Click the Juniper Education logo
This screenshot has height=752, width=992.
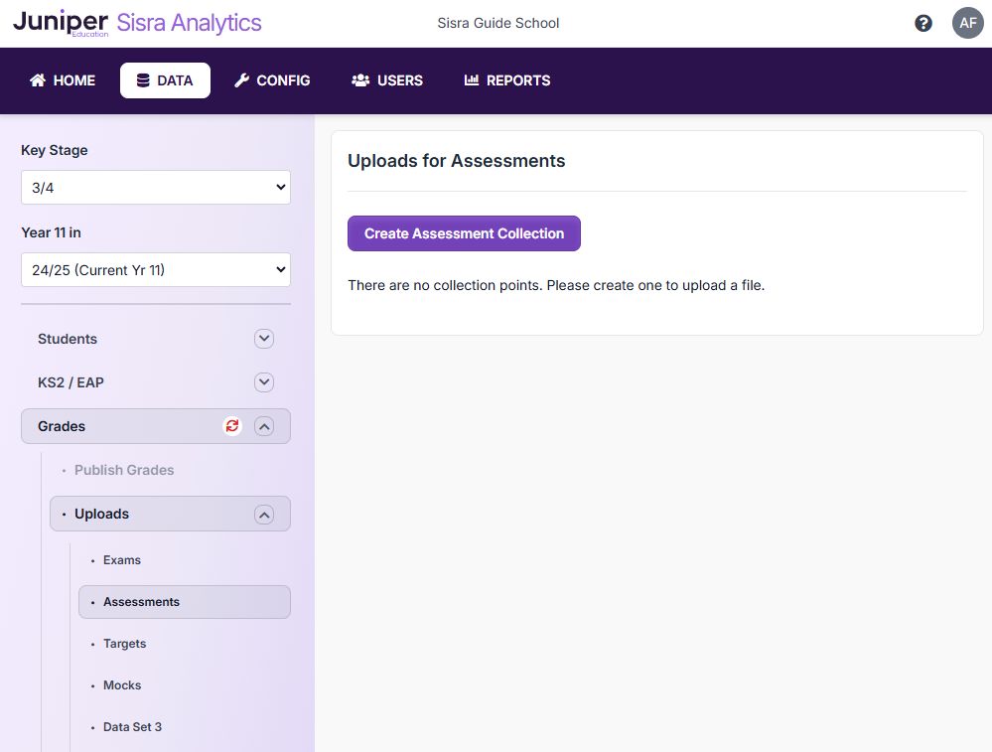62,23
